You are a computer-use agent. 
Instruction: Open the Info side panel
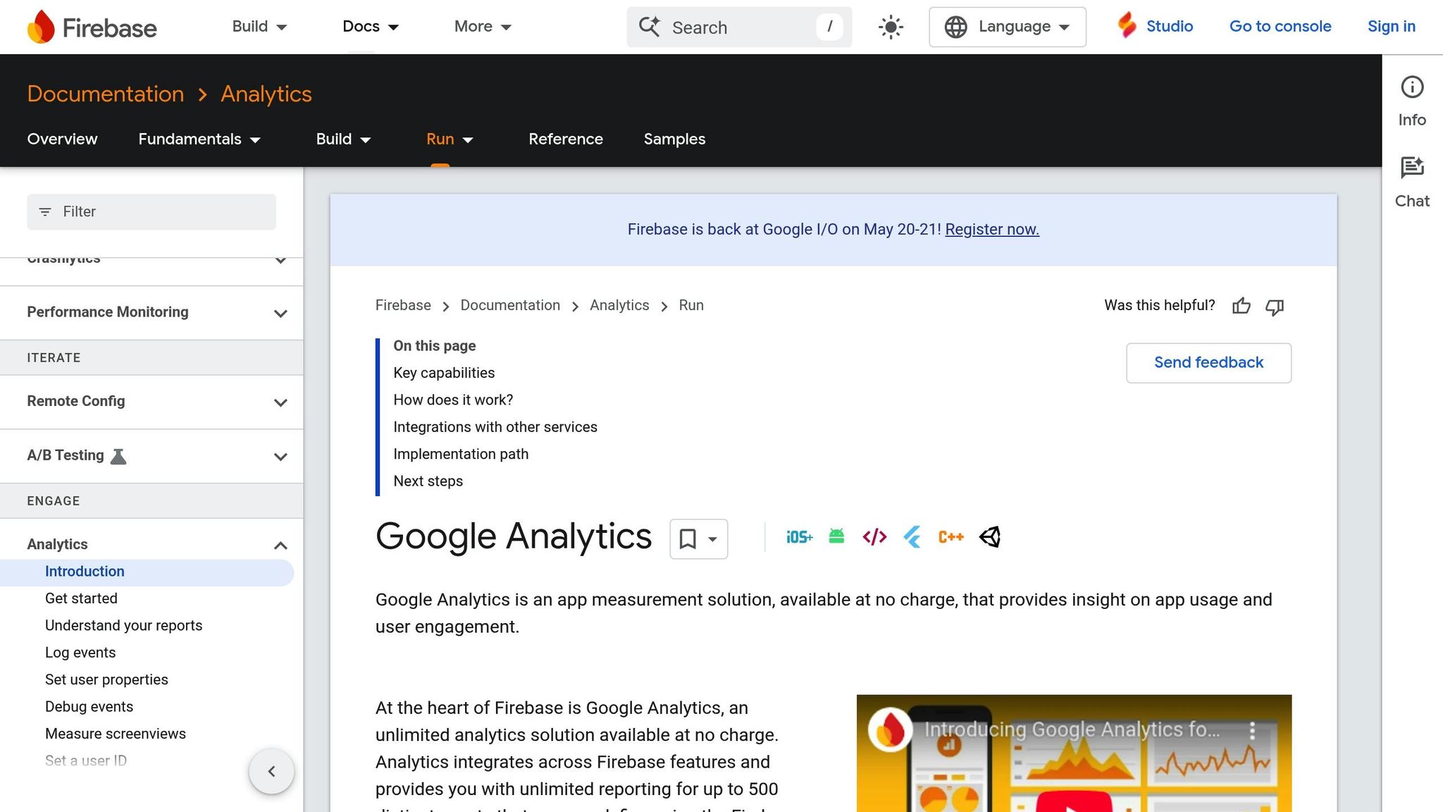click(1412, 101)
